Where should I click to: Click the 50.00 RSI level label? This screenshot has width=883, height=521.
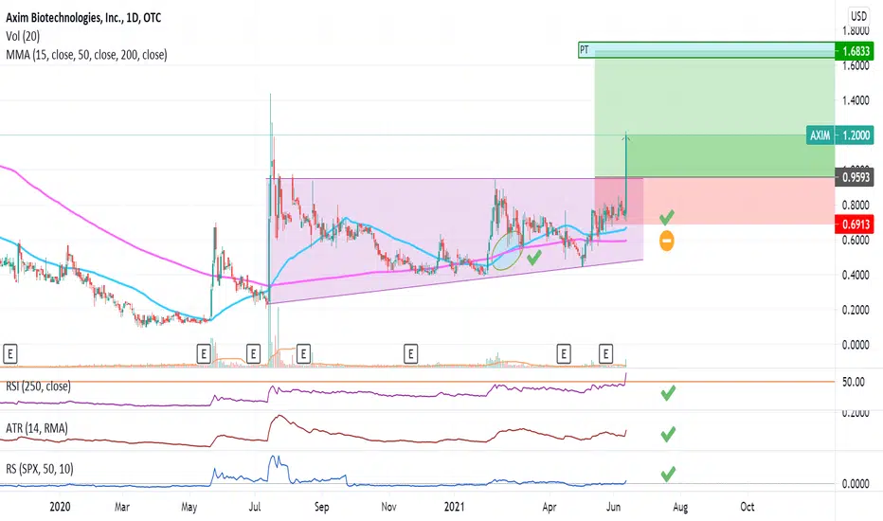pyautogui.click(x=853, y=382)
